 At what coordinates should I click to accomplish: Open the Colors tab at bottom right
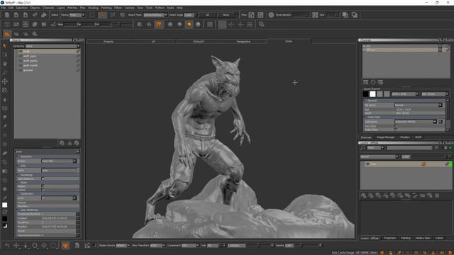439,238
